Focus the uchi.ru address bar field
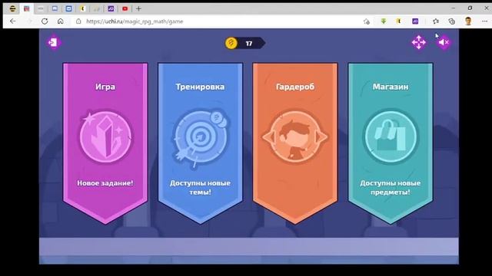492x276 pixels. click(x=217, y=21)
